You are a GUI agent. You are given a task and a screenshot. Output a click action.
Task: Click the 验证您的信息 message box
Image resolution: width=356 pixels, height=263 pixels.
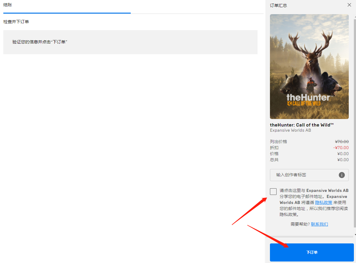pyautogui.click(x=130, y=42)
